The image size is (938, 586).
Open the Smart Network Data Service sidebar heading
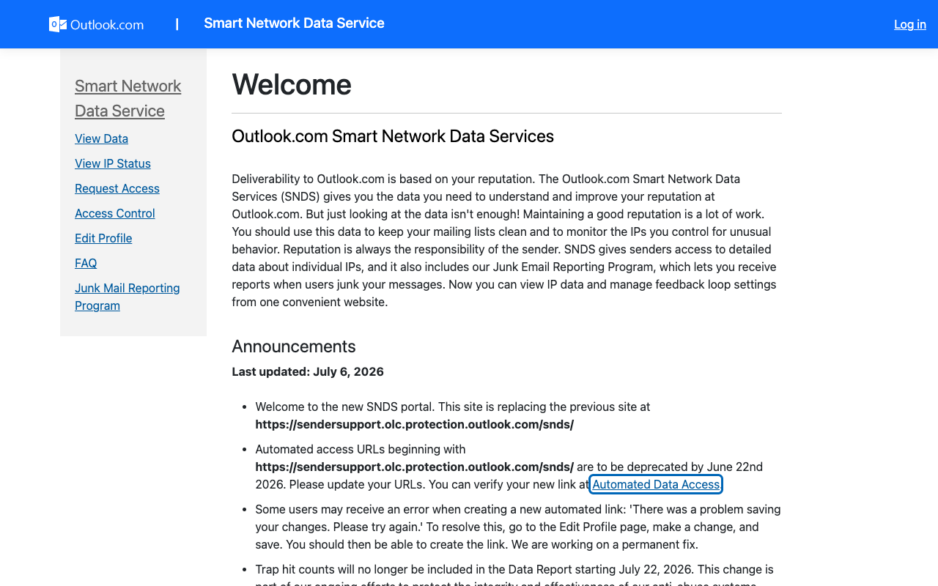[x=128, y=98]
